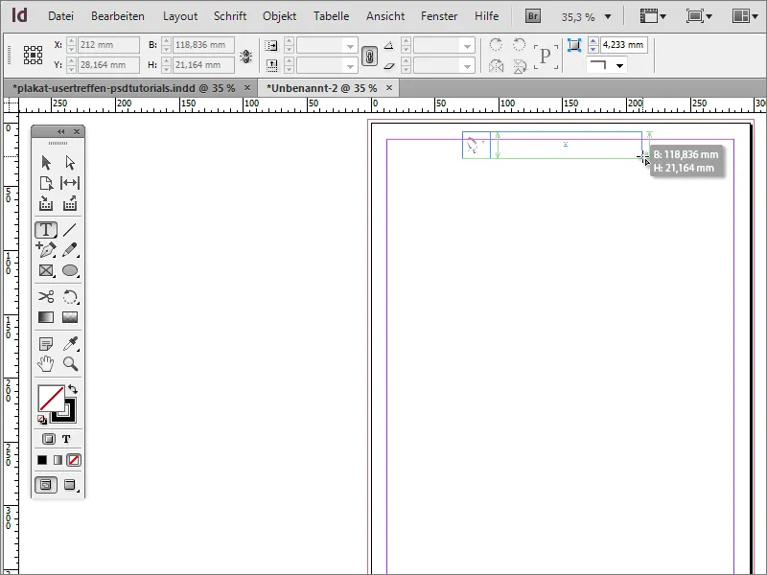The height and width of the screenshot is (575, 767).
Task: Open zoom level dropdown arrow
Action: click(x=608, y=16)
